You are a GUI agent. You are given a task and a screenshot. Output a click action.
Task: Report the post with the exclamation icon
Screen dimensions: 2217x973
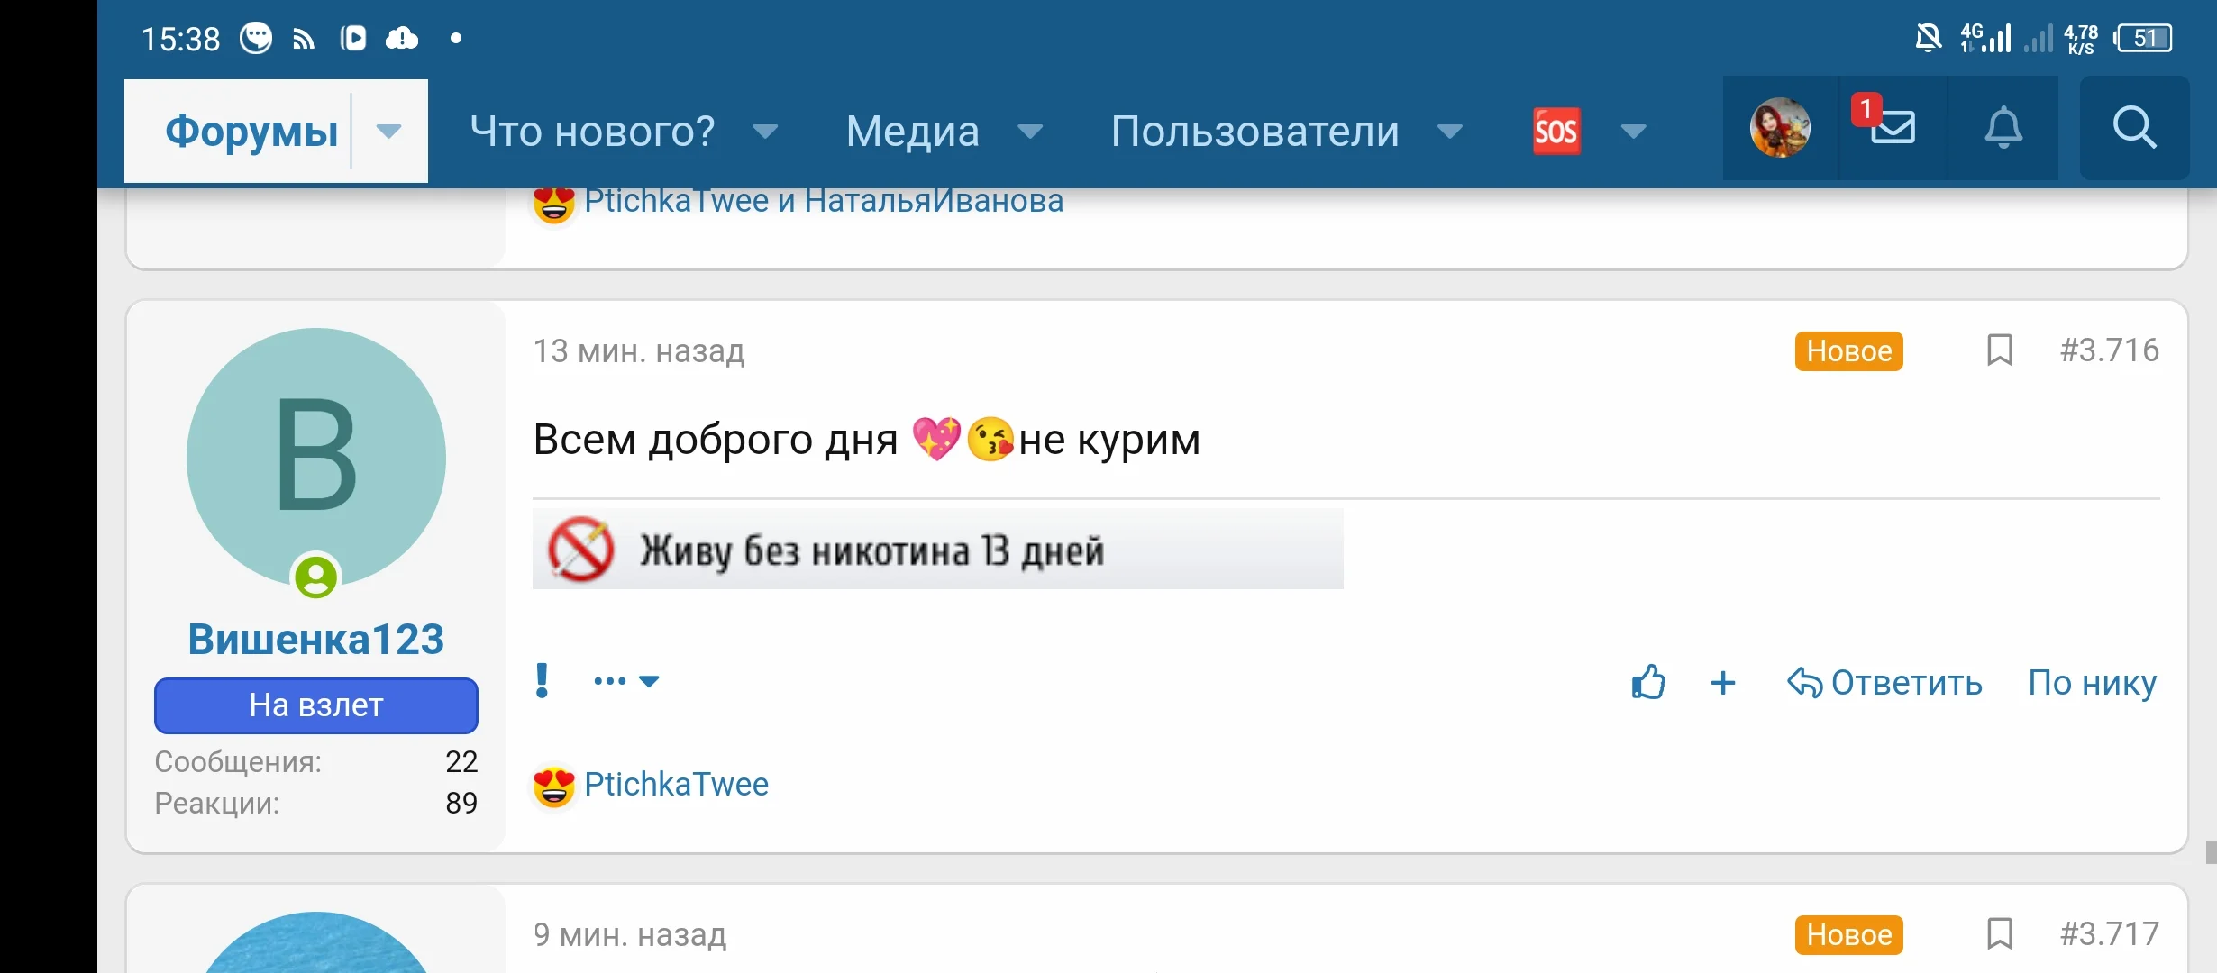click(542, 680)
